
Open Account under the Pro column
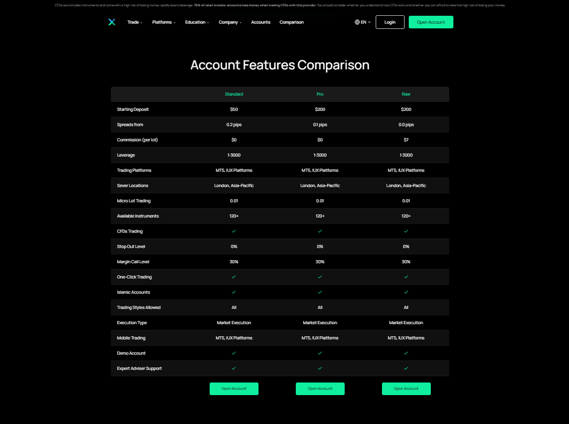[x=320, y=389]
